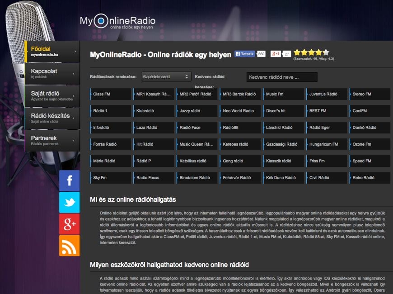Start the Friss Fm station
The width and height of the screenshot is (393, 294).
tap(327, 161)
